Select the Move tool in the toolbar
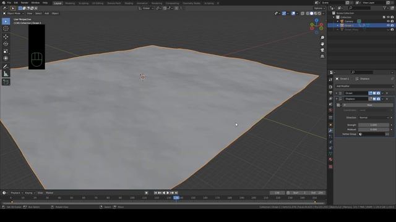Image resolution: width=396 pixels, height=222 pixels. pyautogui.click(x=6, y=37)
